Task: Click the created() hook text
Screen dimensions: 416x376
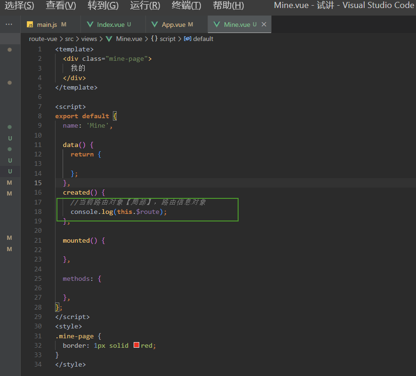Action: 80,192
